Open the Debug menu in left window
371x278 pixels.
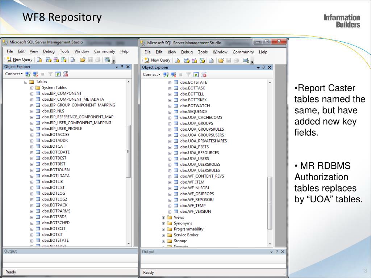(49, 51)
